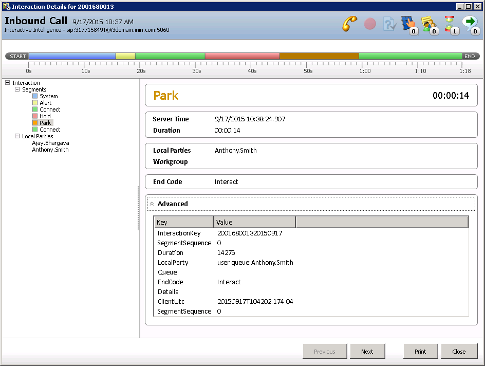Click the golden telephone handset icon
485x366 pixels.
point(350,24)
